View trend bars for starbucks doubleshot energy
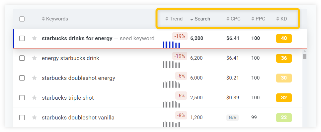The image size is (321, 132). 172,84
